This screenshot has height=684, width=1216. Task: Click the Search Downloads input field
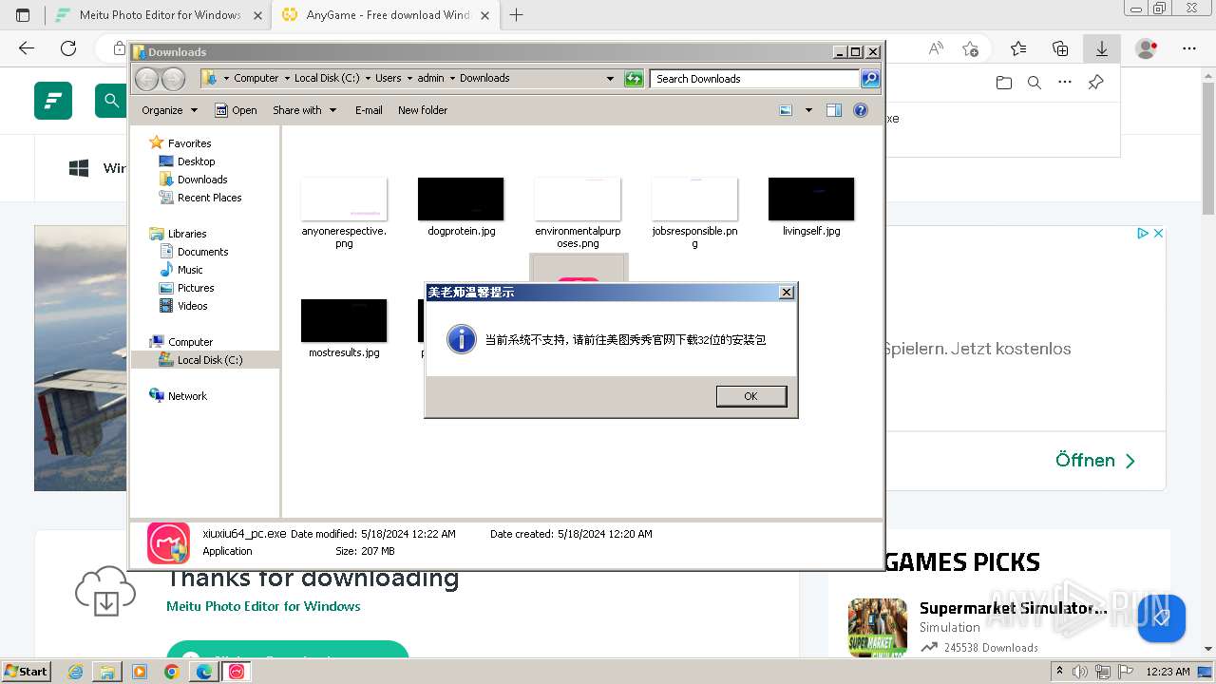click(x=755, y=79)
